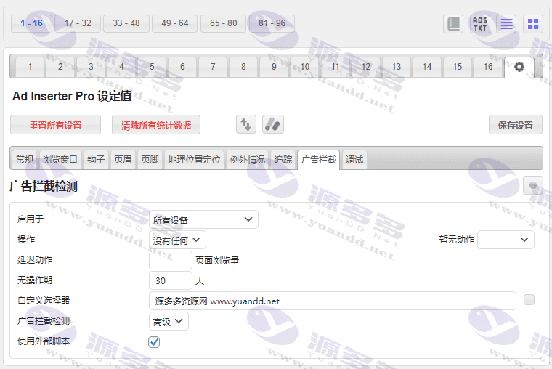Image resolution: width=552 pixels, height=369 pixels.
Task: Select block range 1 - 16
Action: [x=31, y=23]
